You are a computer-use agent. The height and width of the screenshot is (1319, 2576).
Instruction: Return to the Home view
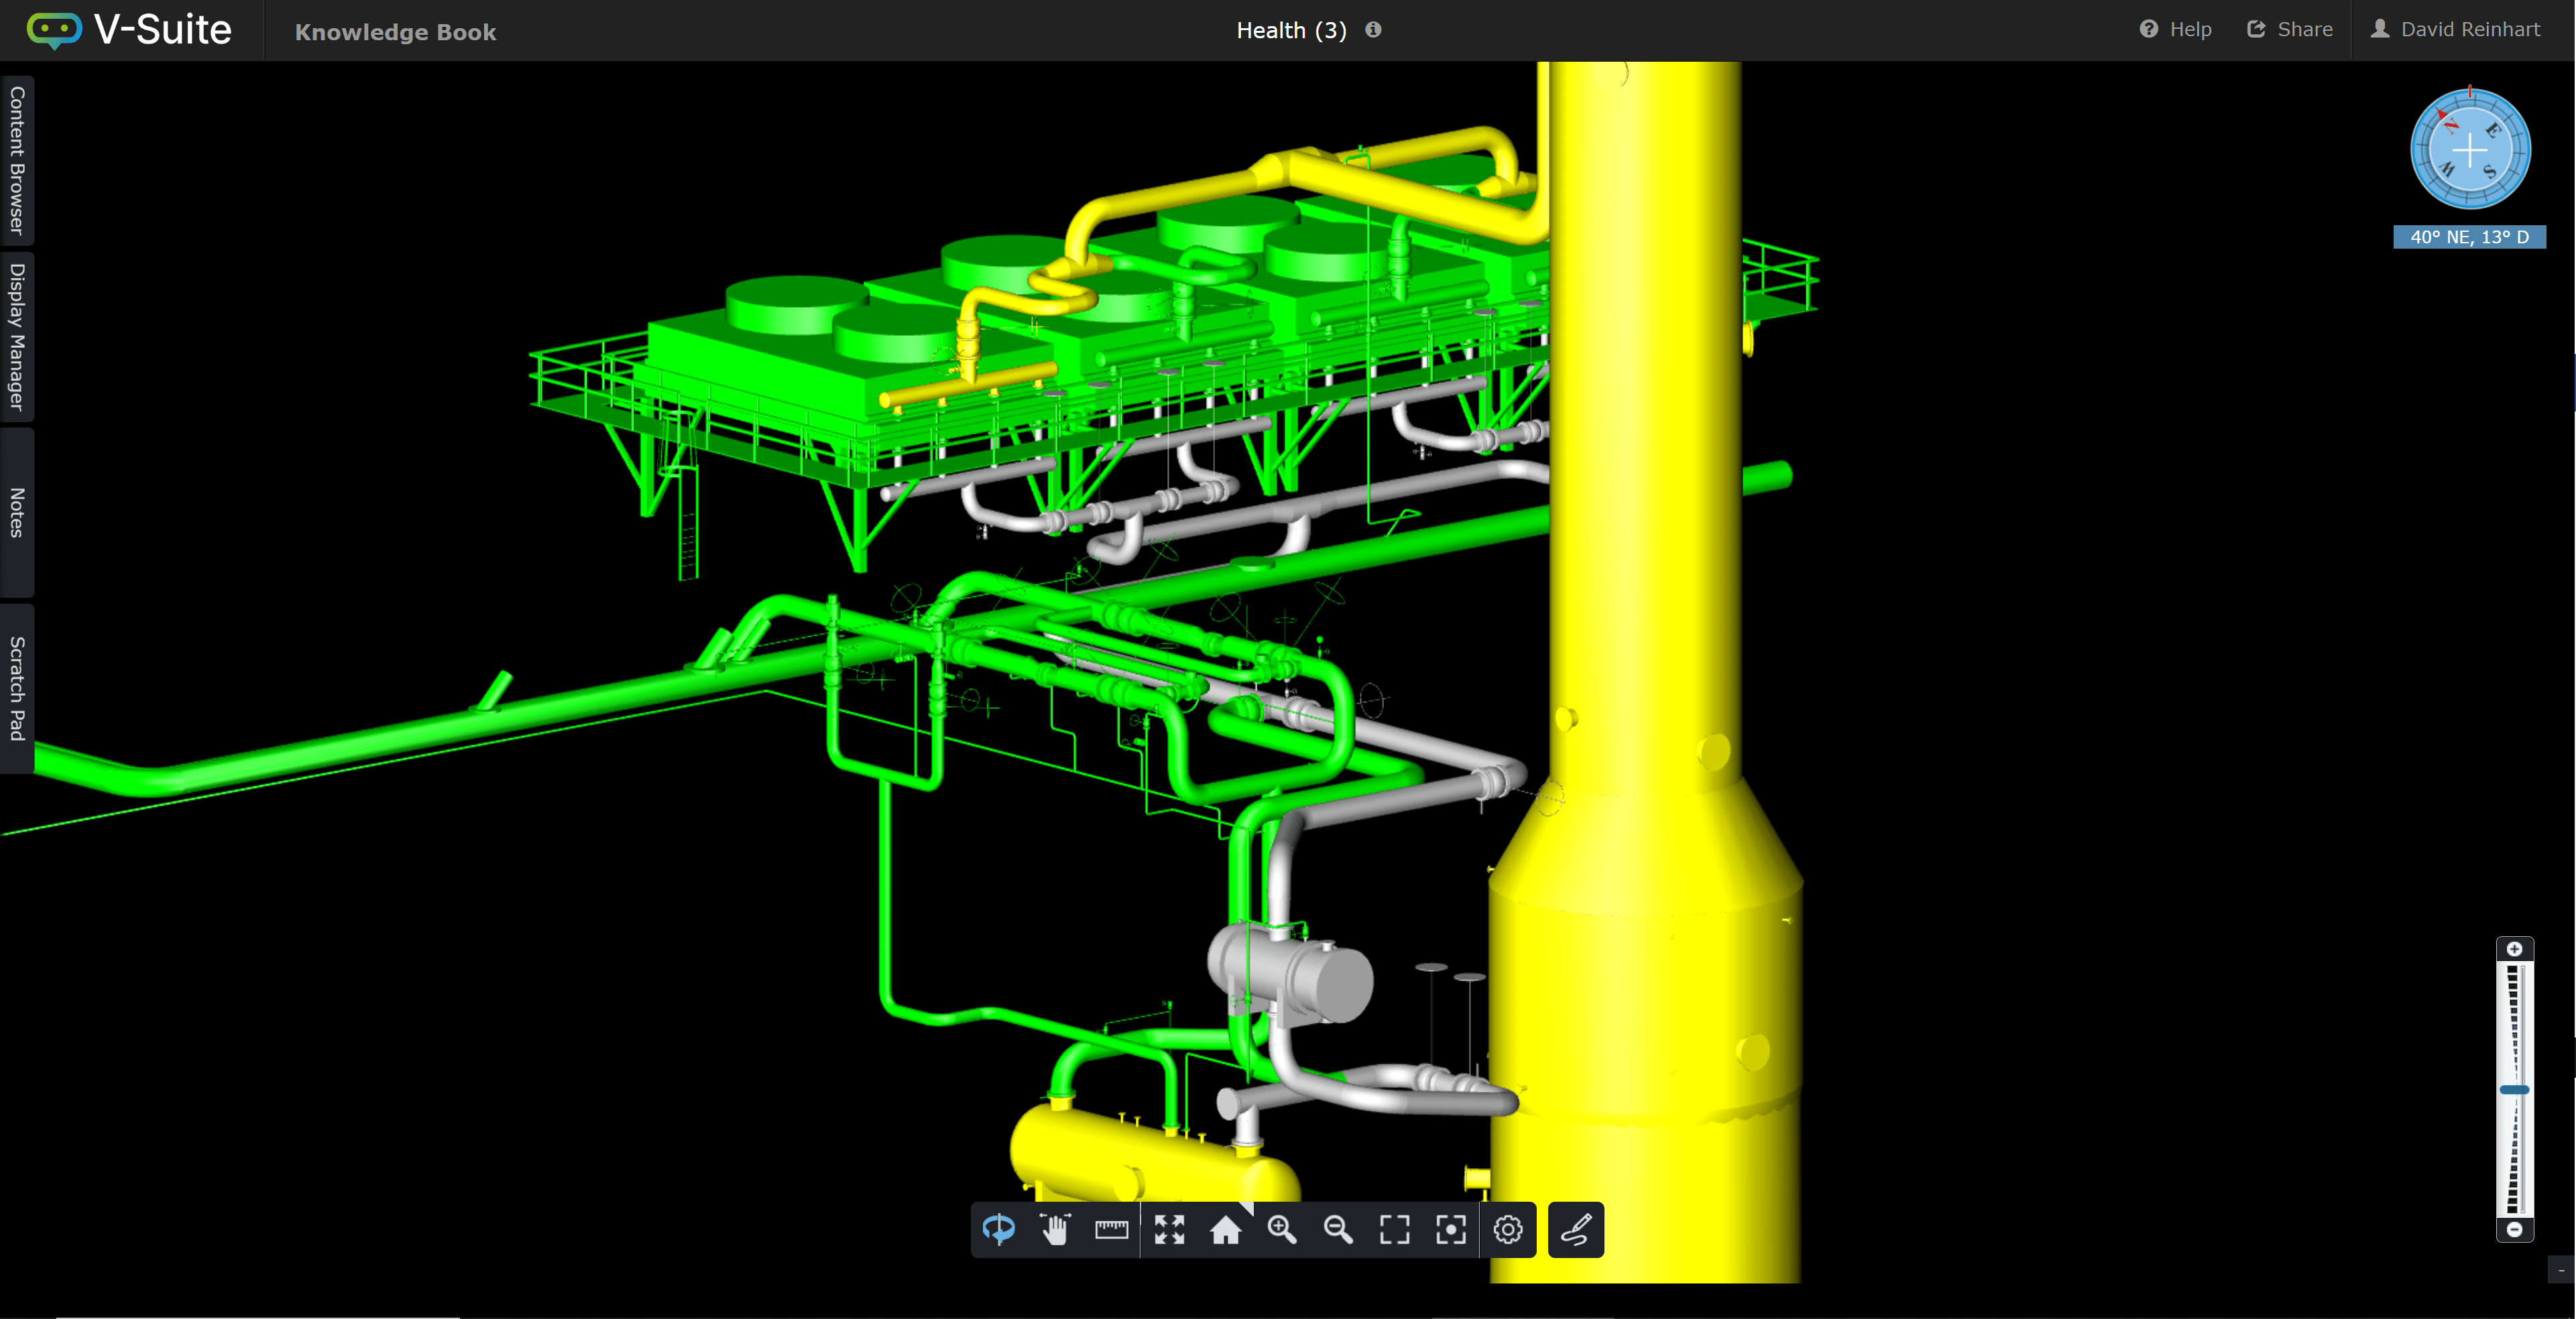(x=1226, y=1230)
